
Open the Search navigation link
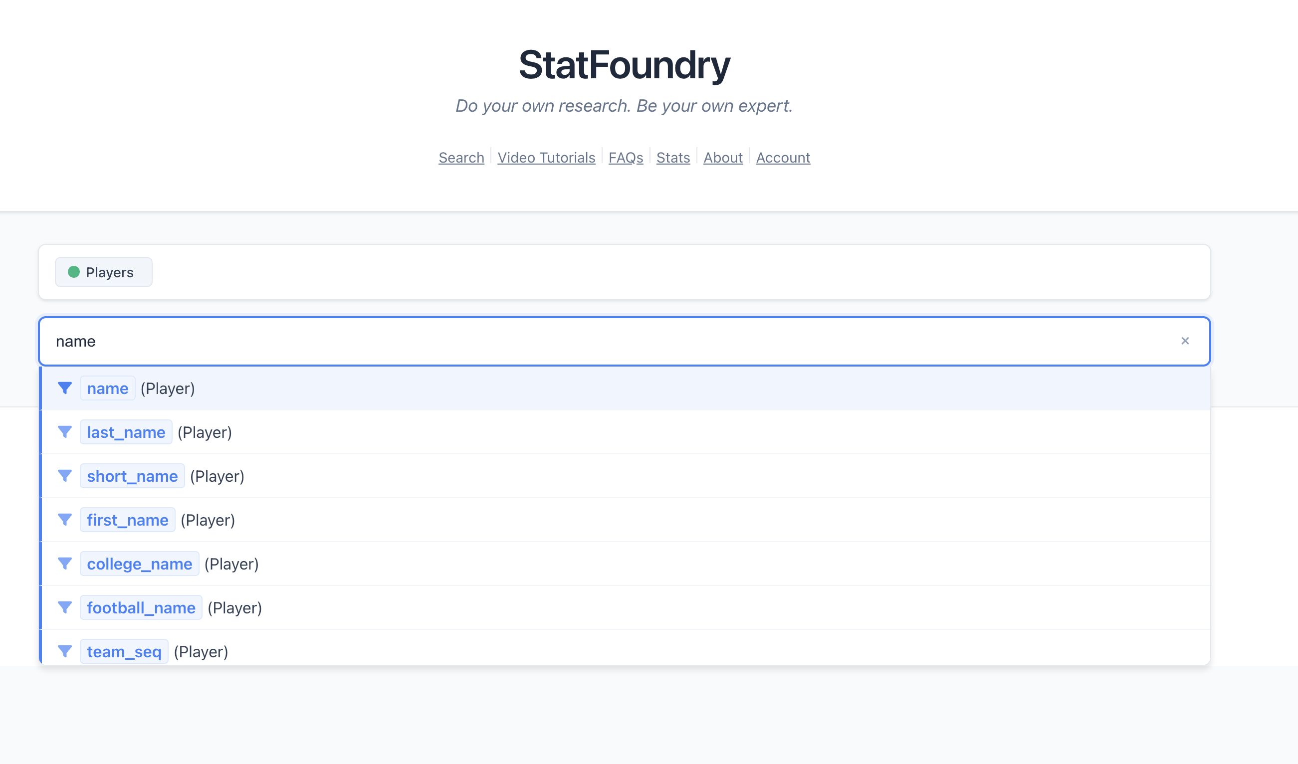[461, 158]
